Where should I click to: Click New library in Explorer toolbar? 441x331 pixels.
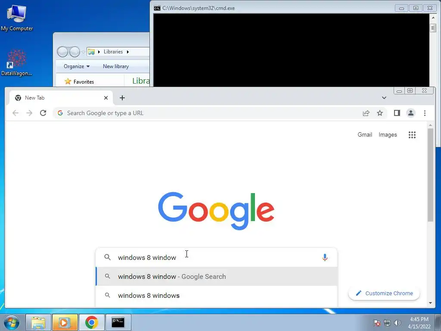116,66
